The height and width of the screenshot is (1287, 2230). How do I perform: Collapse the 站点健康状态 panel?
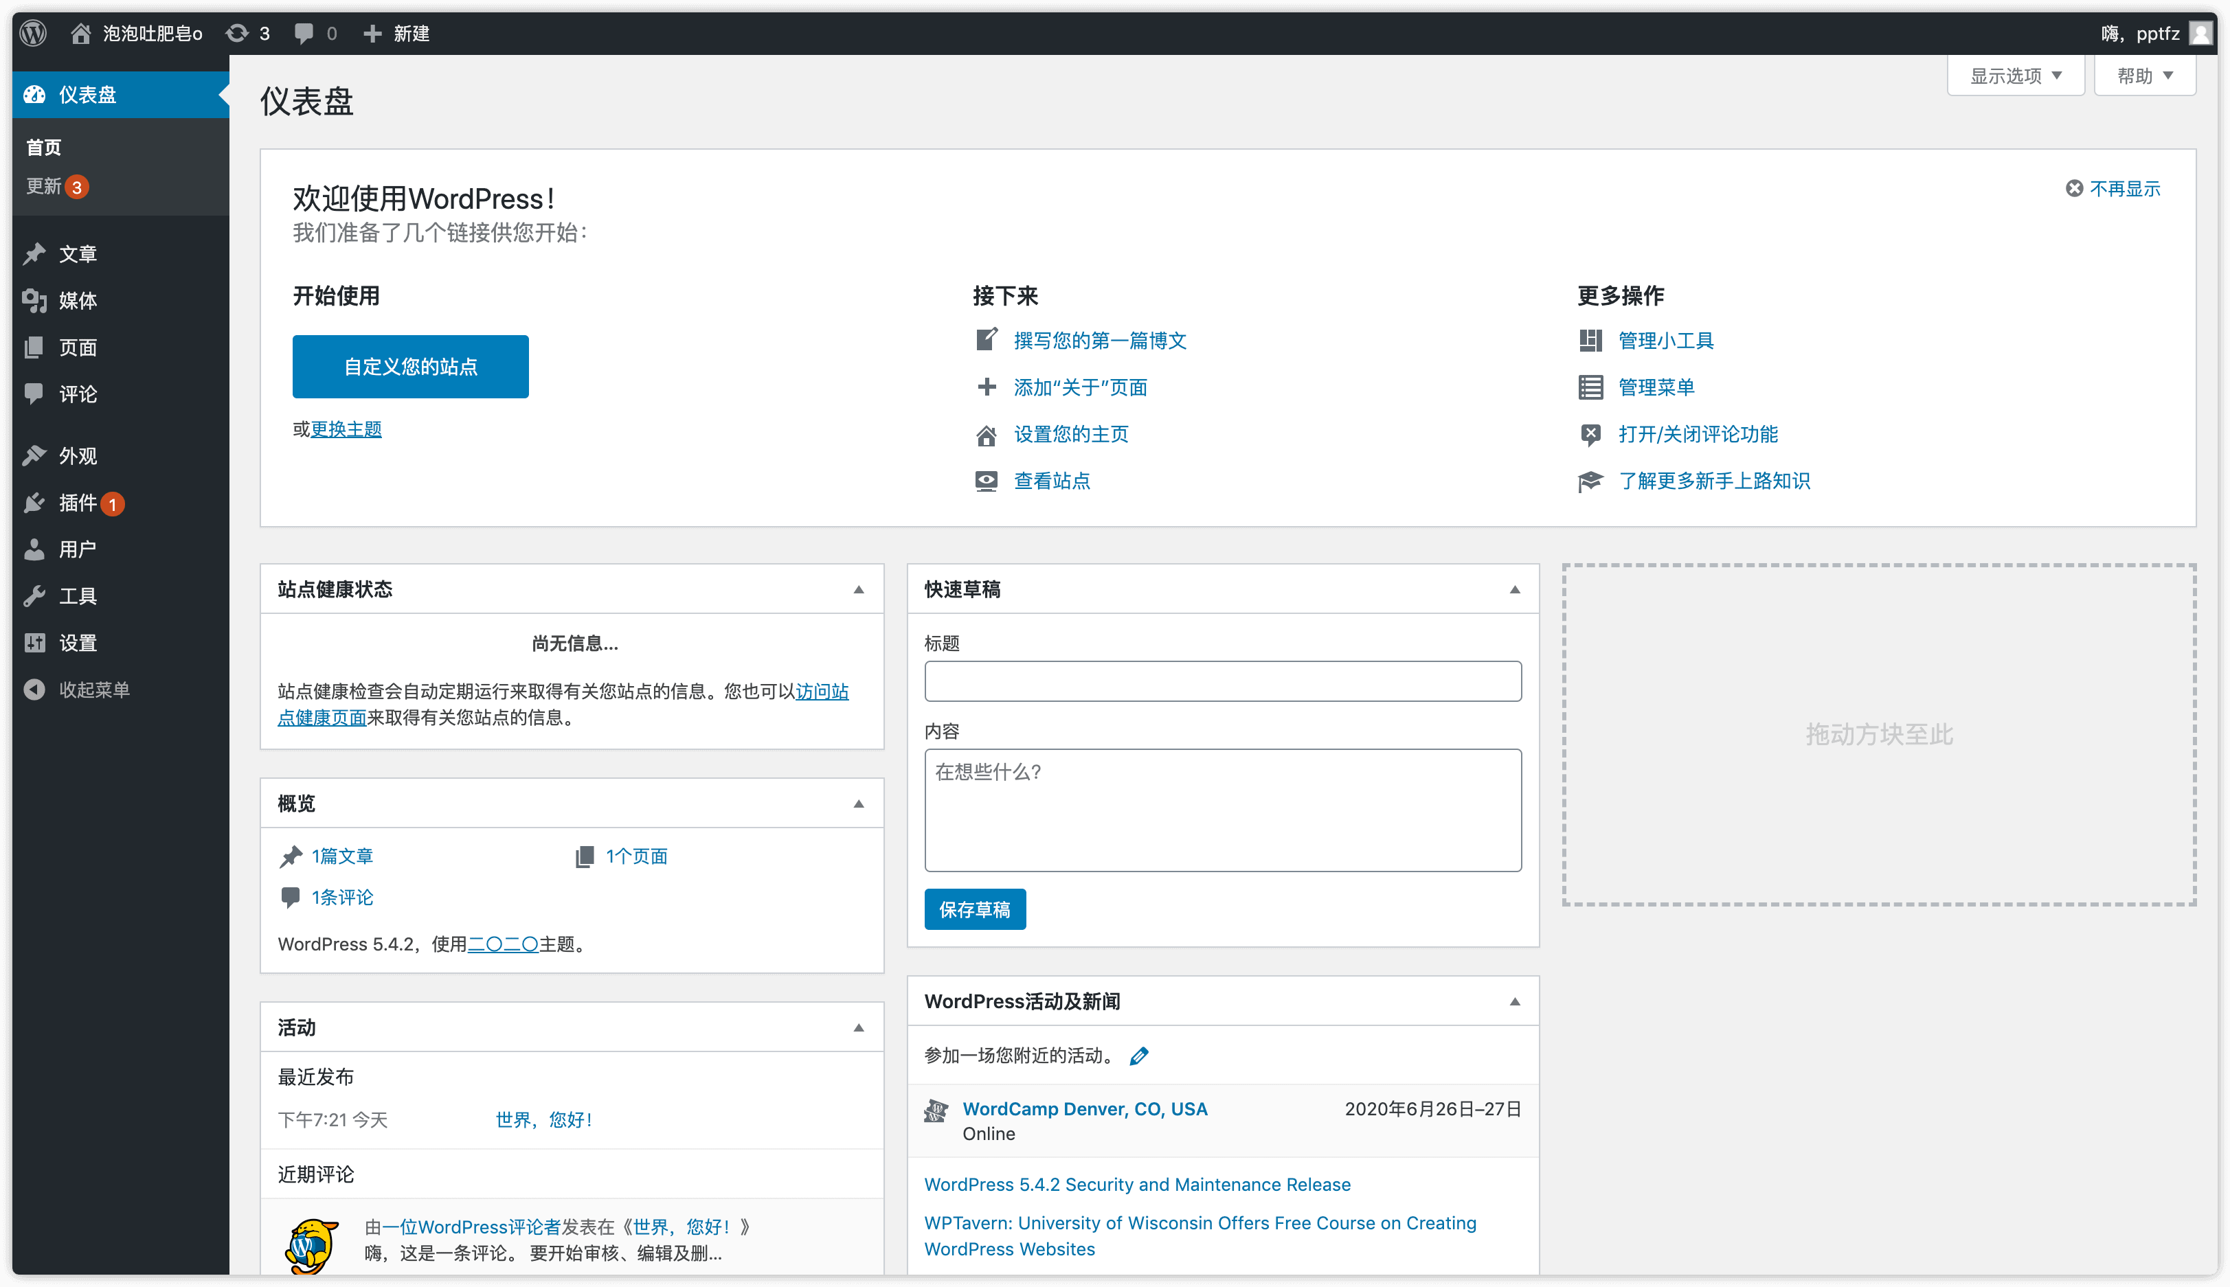click(857, 589)
